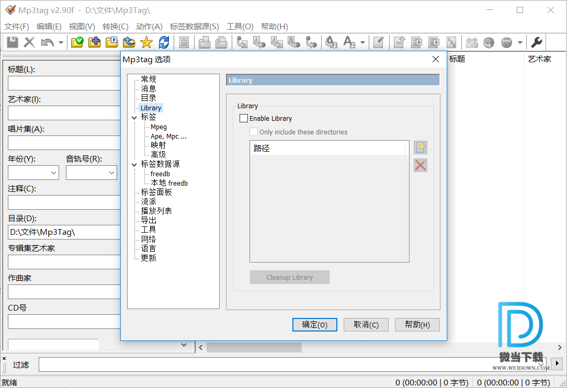Open the 编辑(E) menu
The height and width of the screenshot is (388, 567).
point(49,26)
